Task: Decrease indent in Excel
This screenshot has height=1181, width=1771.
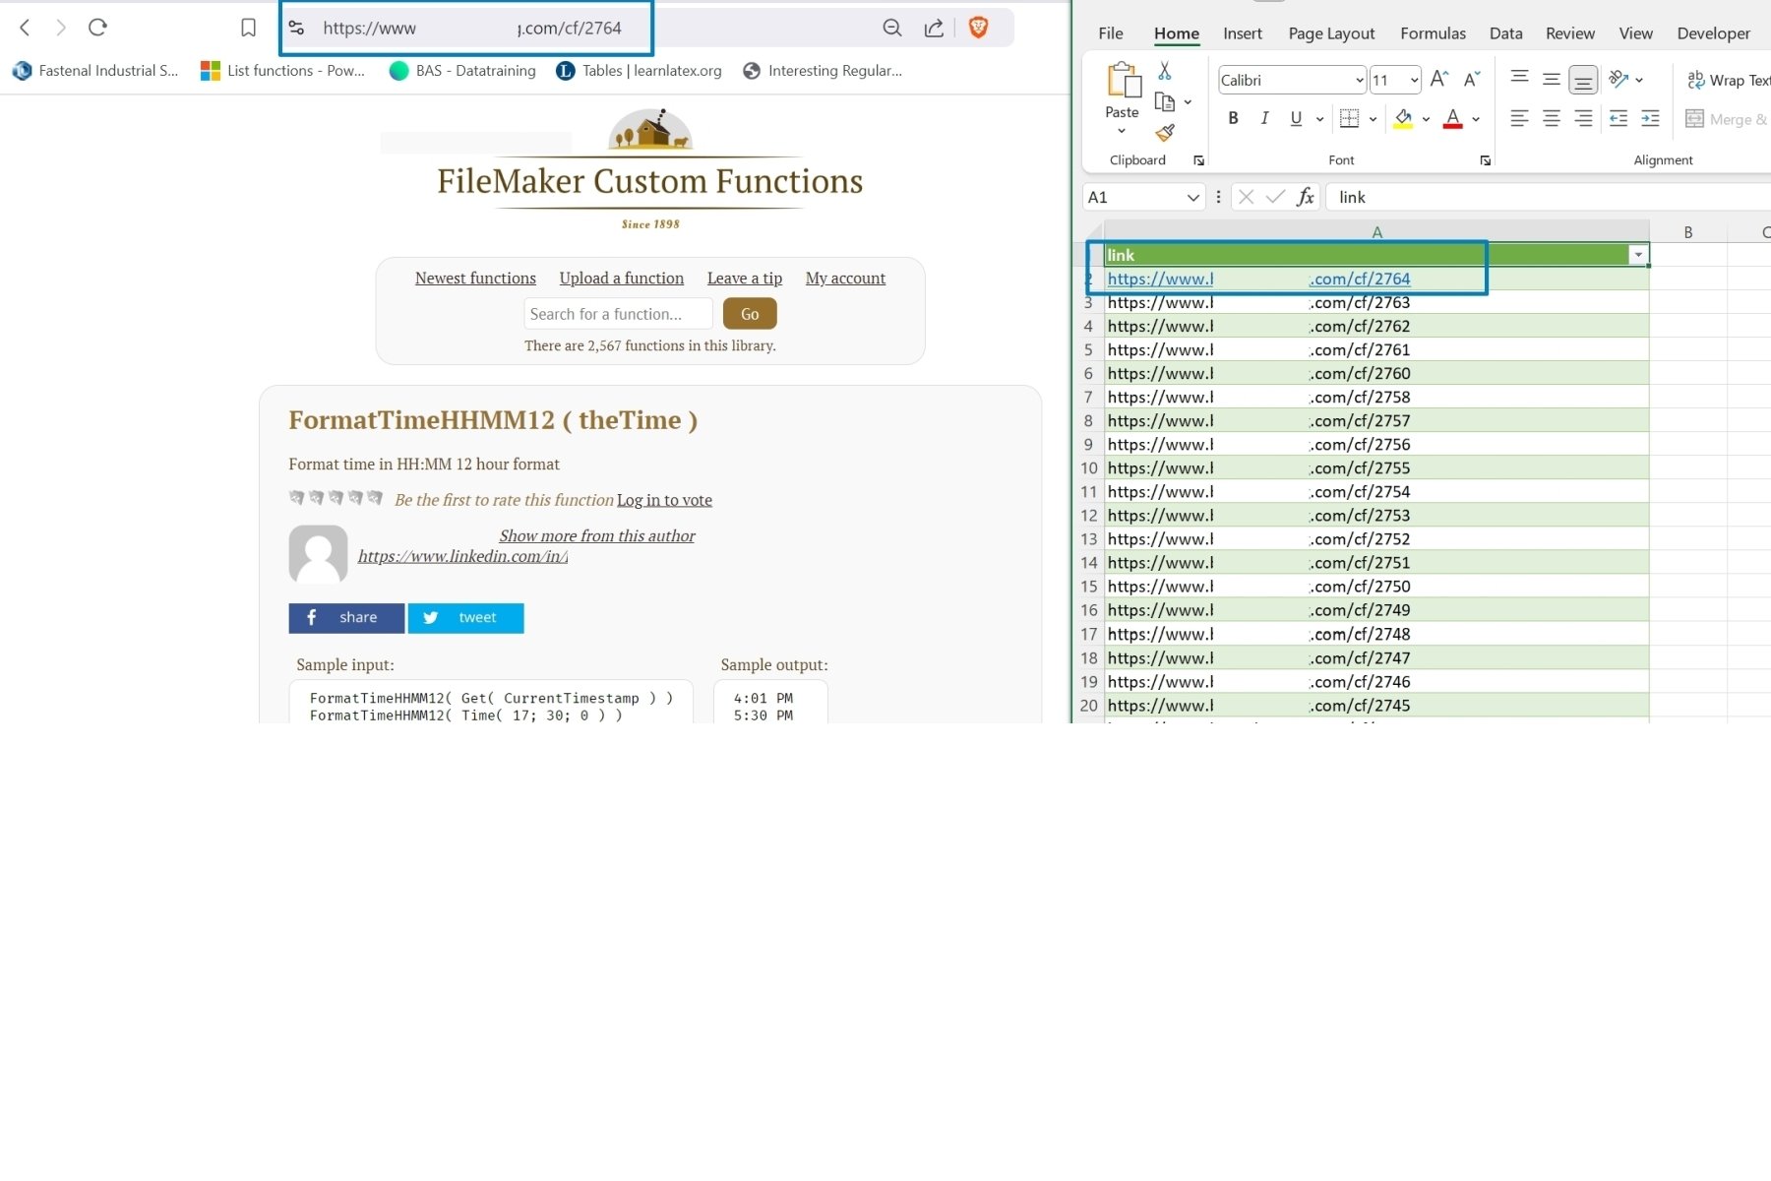Action: pyautogui.click(x=1618, y=118)
